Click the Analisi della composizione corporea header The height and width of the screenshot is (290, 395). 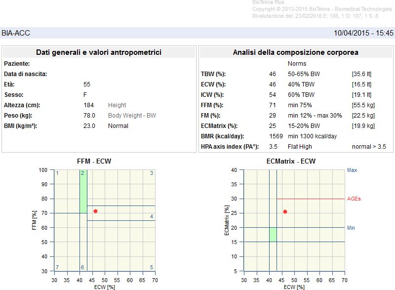295,52
